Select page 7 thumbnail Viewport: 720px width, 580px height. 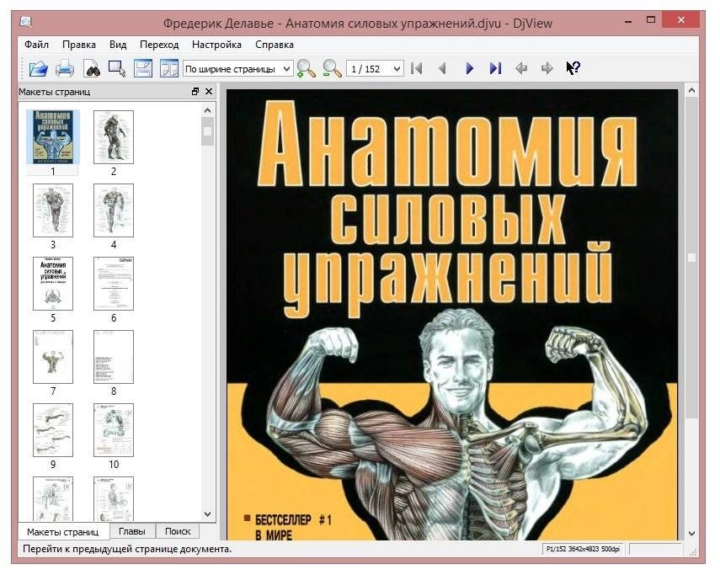click(x=53, y=357)
